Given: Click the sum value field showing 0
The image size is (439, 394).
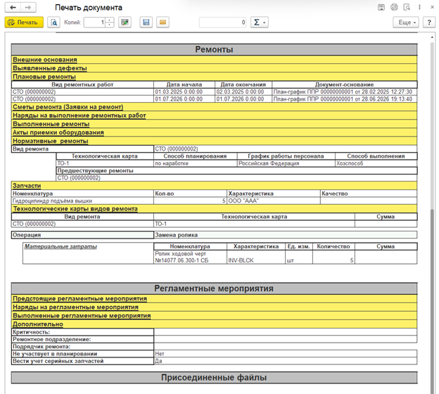Looking at the screenshot, I should tap(223, 23).
